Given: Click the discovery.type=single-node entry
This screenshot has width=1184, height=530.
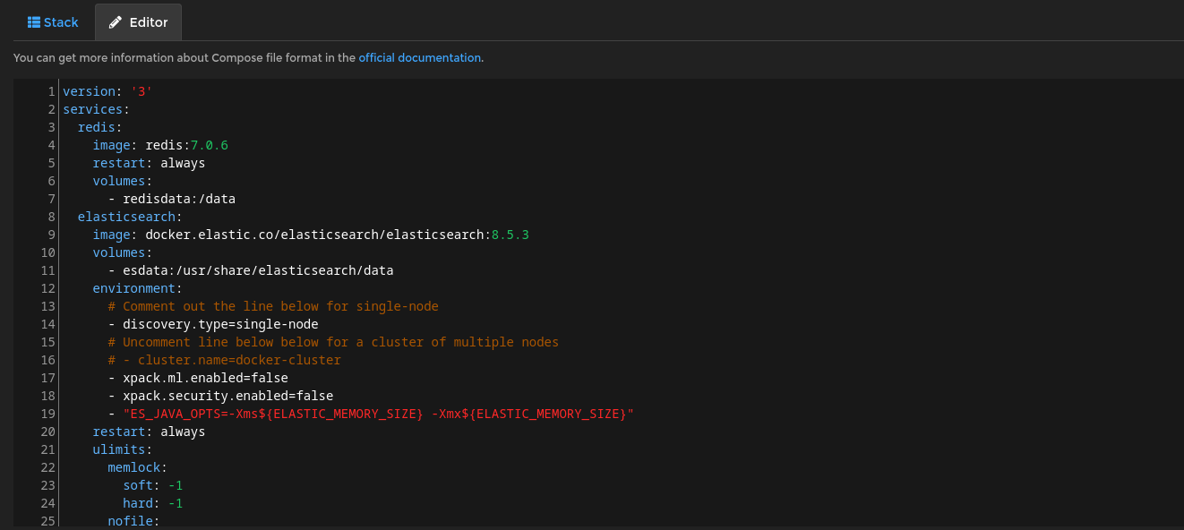Looking at the screenshot, I should click(x=220, y=324).
